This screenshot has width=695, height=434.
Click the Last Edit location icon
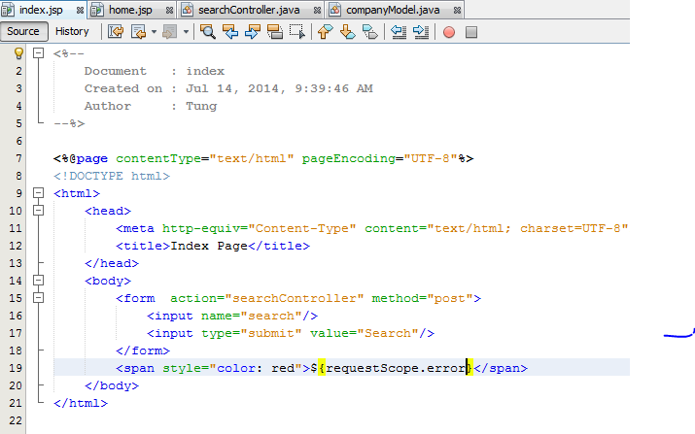click(116, 32)
